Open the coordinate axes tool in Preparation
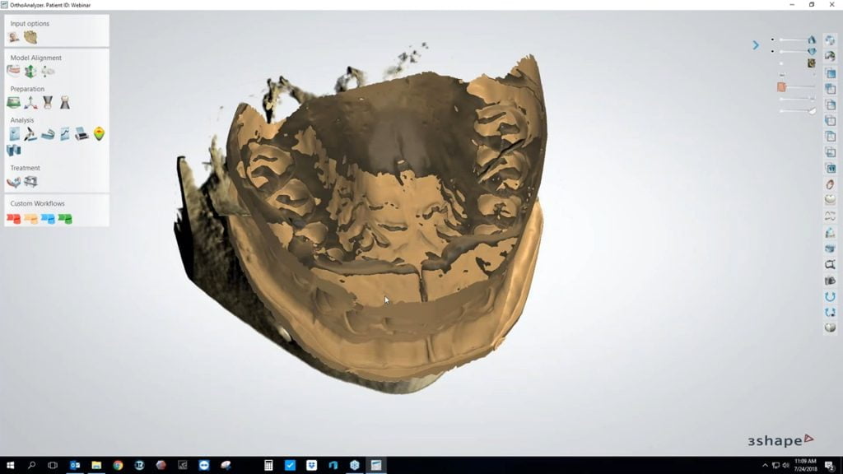The image size is (843, 474). coord(30,103)
